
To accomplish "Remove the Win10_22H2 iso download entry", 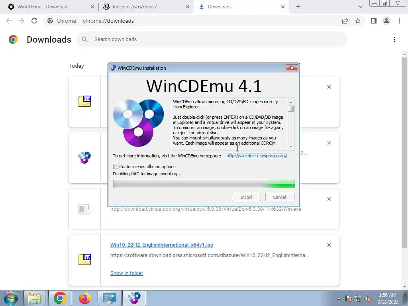I will [329, 245].
